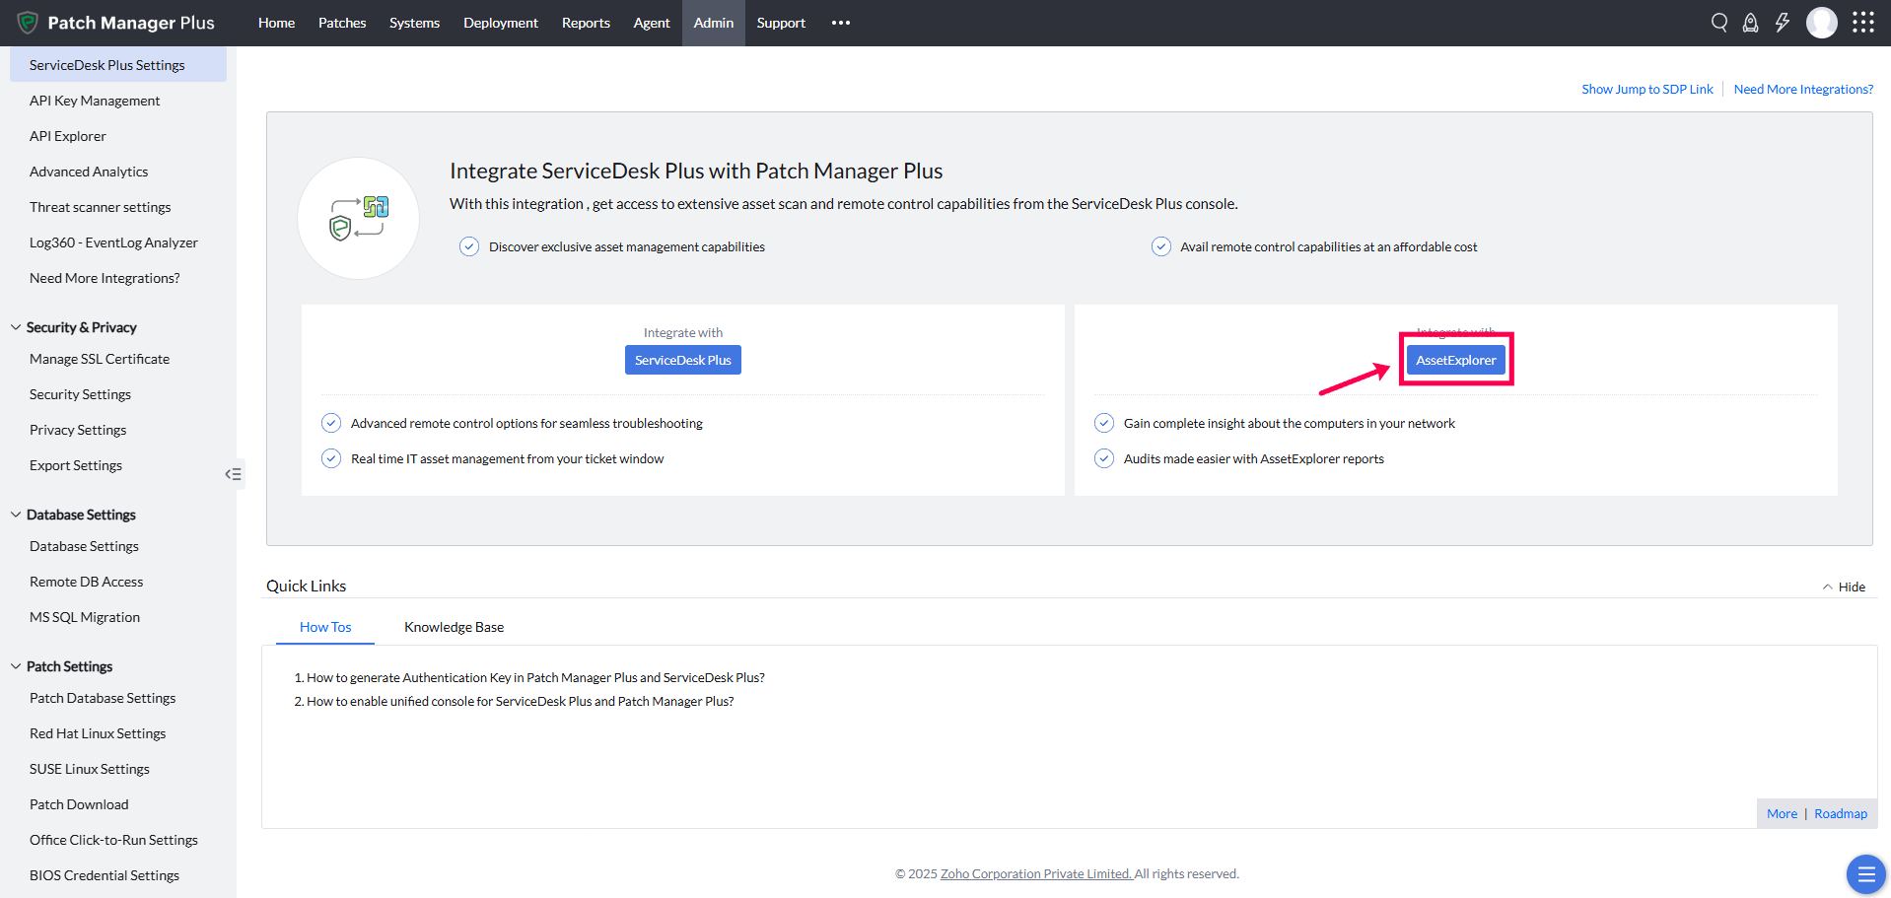
Task: Open Patch Database Settings
Action: pyautogui.click(x=103, y=698)
